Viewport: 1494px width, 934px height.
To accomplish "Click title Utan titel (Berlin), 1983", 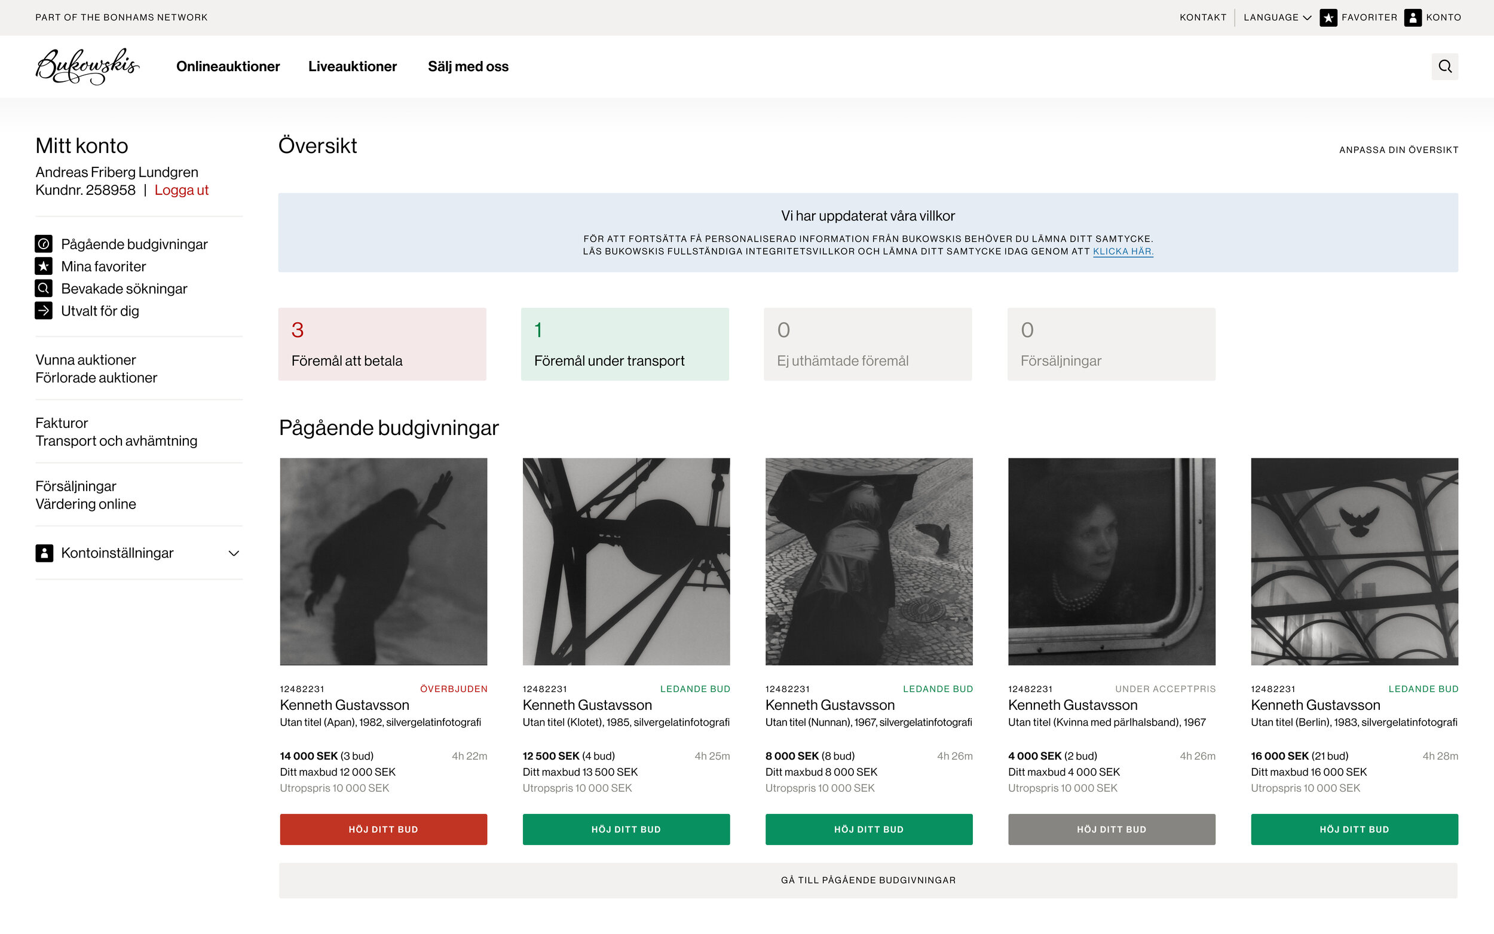I will 1354,722.
